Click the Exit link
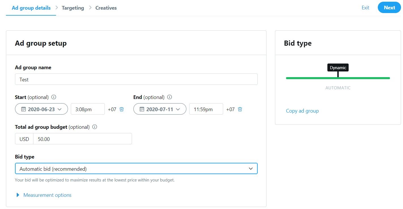Screen dimensions: 403x209 click(365, 8)
